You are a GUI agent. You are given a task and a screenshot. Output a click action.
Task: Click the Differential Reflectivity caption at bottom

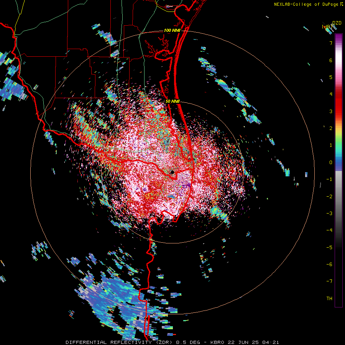(x=172, y=342)
